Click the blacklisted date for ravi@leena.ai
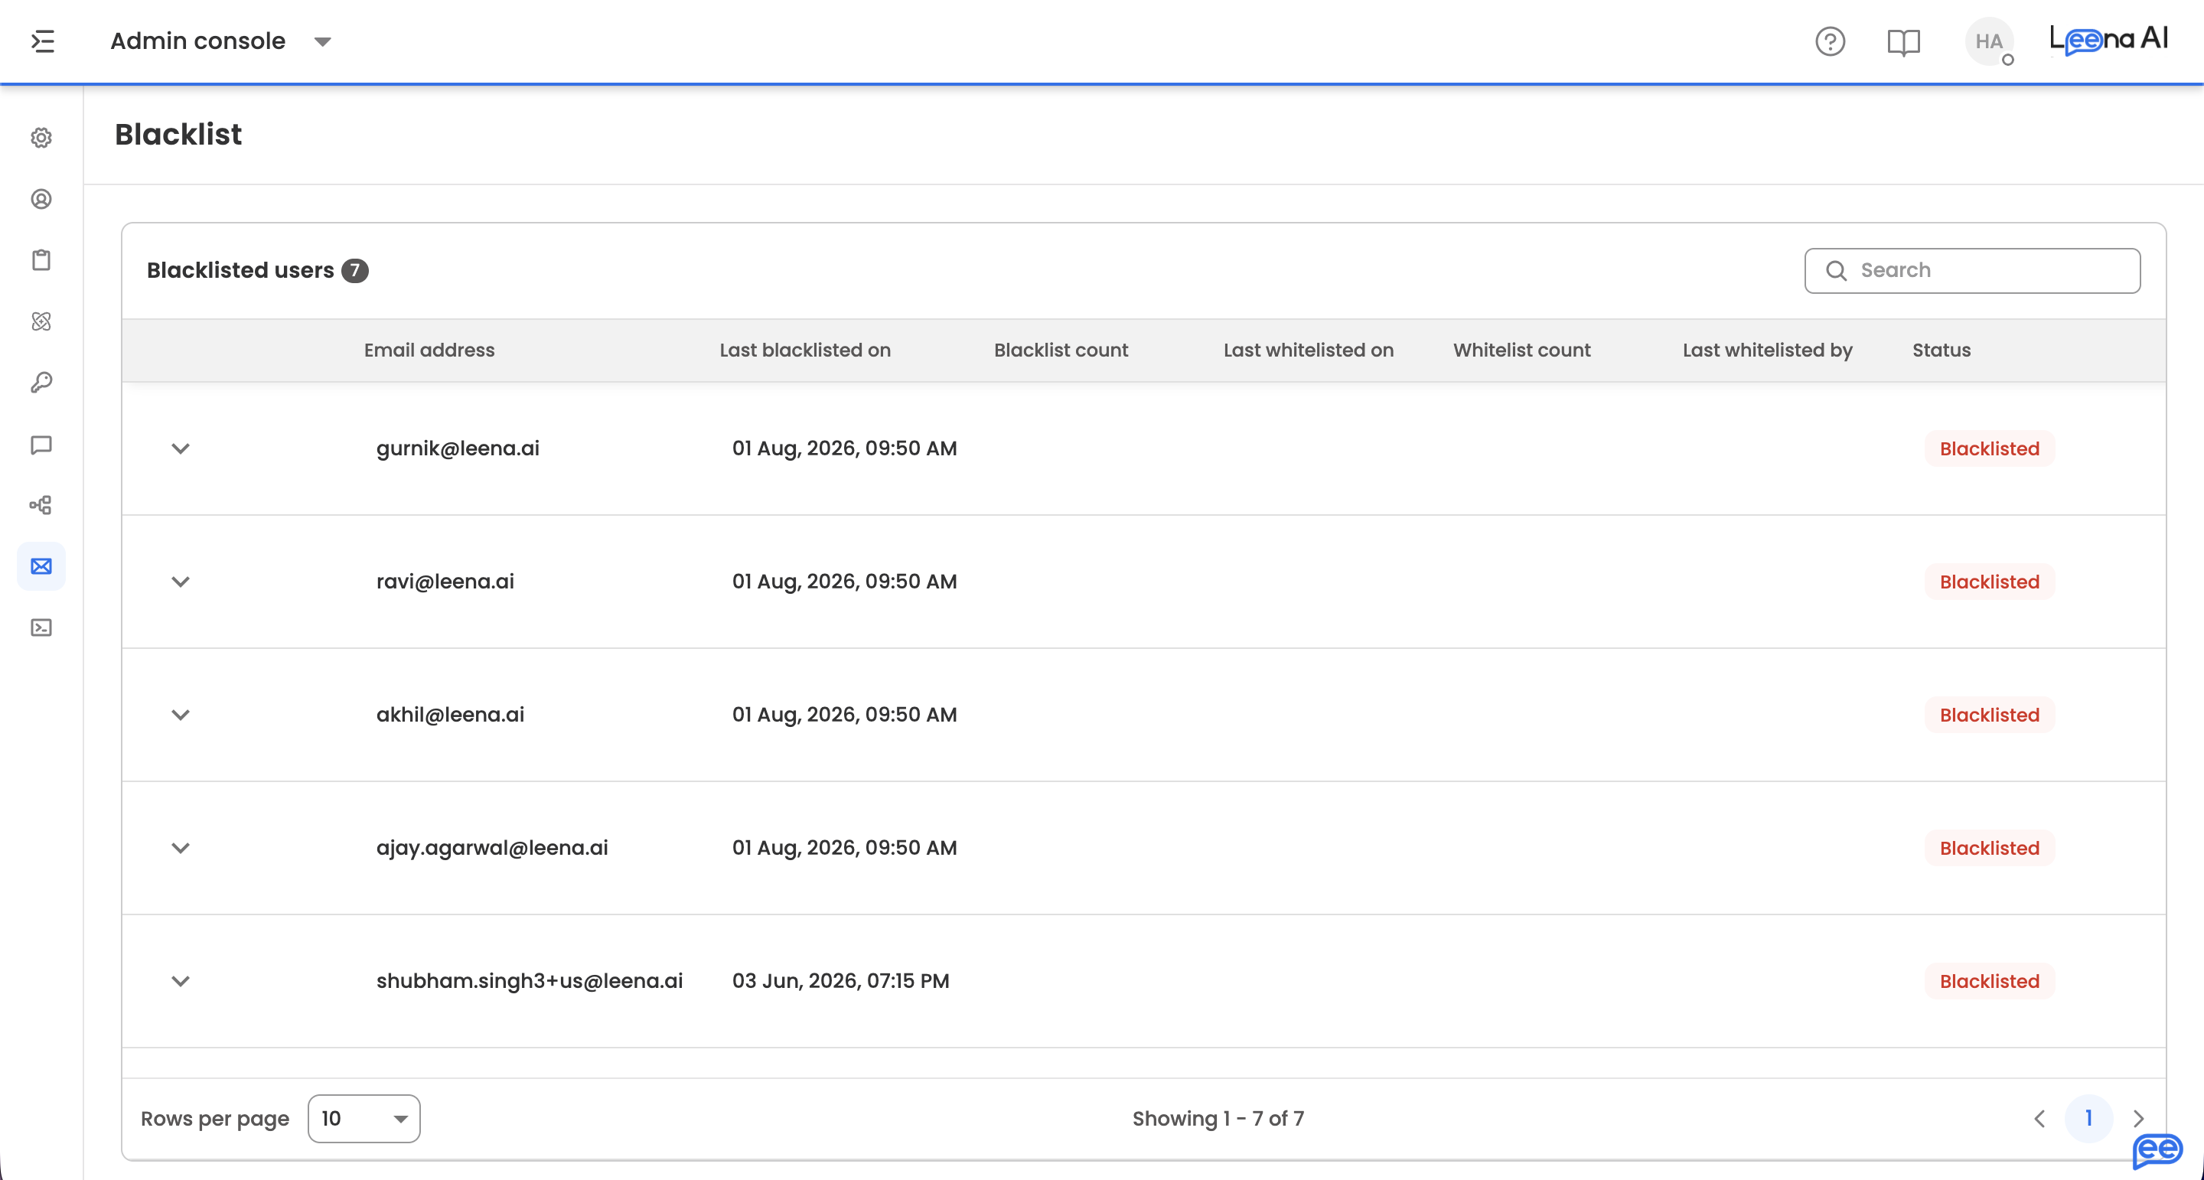The image size is (2204, 1180). 844,582
